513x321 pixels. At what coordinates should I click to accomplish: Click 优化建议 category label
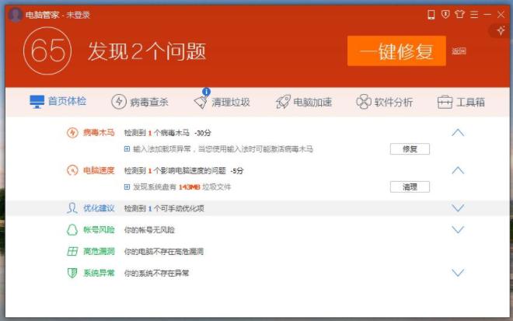point(99,208)
